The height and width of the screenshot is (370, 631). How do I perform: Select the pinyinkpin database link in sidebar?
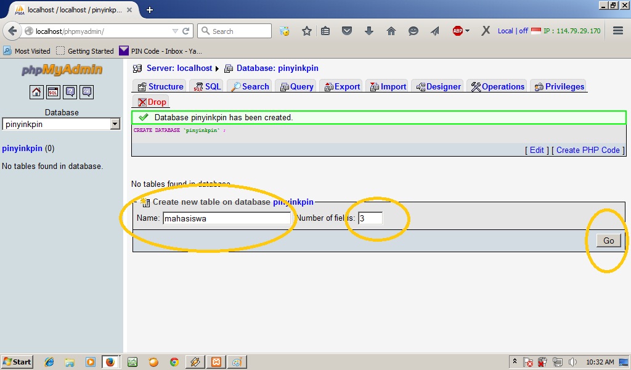point(23,148)
